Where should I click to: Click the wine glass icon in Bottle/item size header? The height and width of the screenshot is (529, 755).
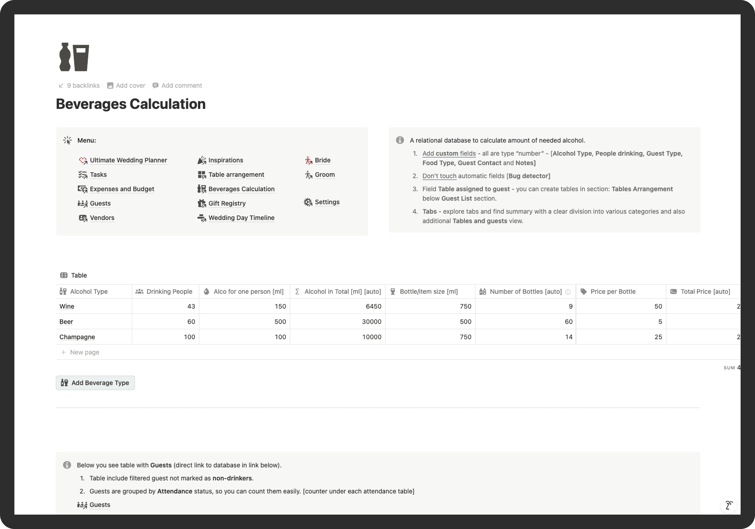pyautogui.click(x=393, y=291)
